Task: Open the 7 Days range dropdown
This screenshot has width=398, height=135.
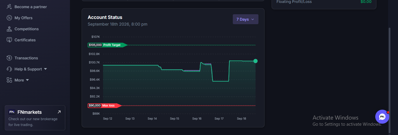Action: click(x=245, y=19)
